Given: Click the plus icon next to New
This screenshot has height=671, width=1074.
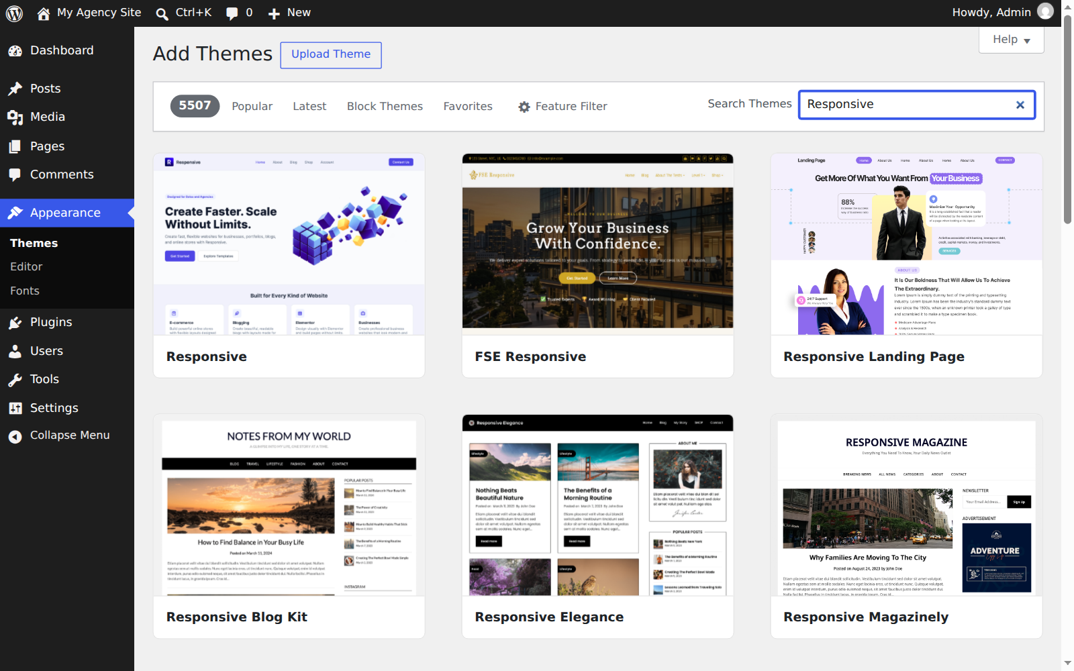Looking at the screenshot, I should pyautogui.click(x=274, y=13).
